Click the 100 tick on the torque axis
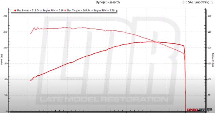Viewport: 215px width, 113px height. (x=209, y=79)
